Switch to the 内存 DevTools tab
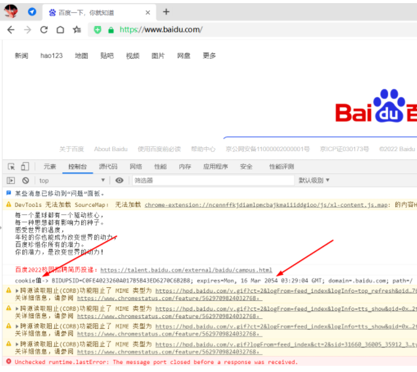417x372 pixels. pyautogui.click(x=185, y=167)
